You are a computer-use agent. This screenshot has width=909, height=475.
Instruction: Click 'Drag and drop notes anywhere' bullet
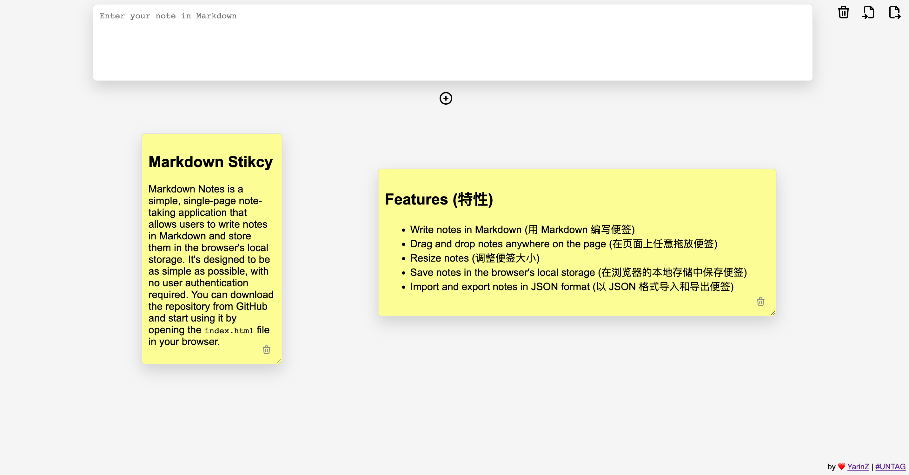564,244
